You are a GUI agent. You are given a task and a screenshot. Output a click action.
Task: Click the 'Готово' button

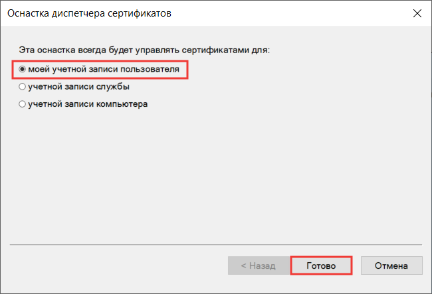321,265
